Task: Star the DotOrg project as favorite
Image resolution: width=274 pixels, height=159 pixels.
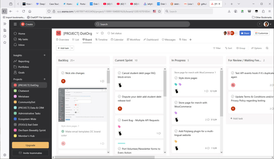Action: (x=102, y=33)
